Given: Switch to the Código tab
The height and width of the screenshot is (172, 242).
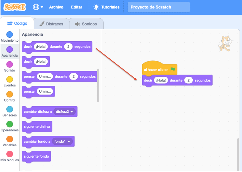Looking at the screenshot, I should pyautogui.click(x=17, y=23).
